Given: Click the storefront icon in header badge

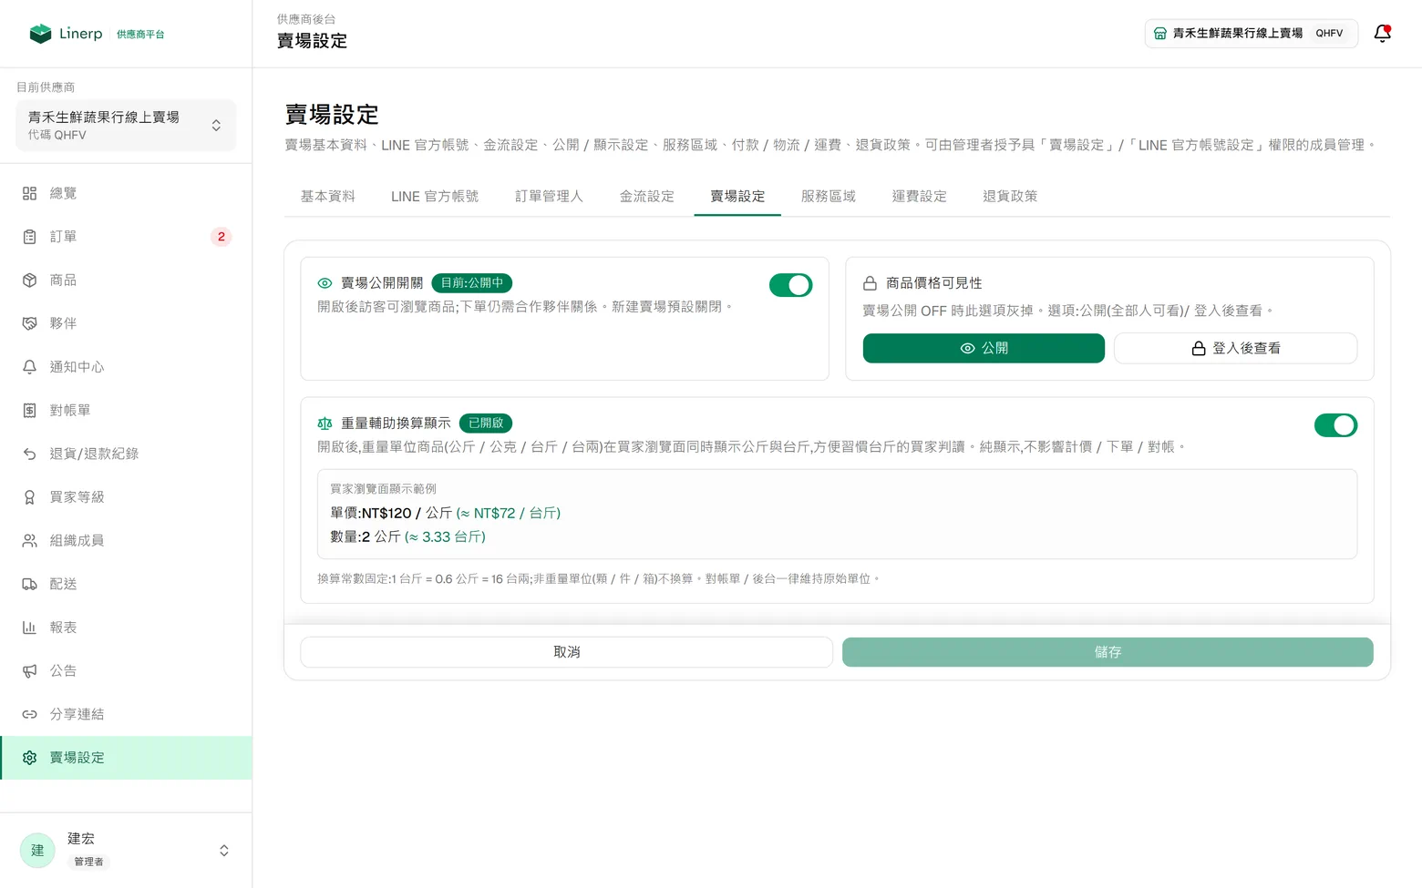Looking at the screenshot, I should click(1159, 34).
